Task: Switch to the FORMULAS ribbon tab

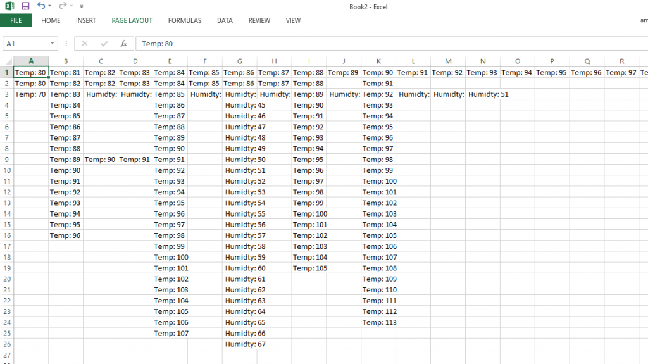Action: (x=185, y=20)
